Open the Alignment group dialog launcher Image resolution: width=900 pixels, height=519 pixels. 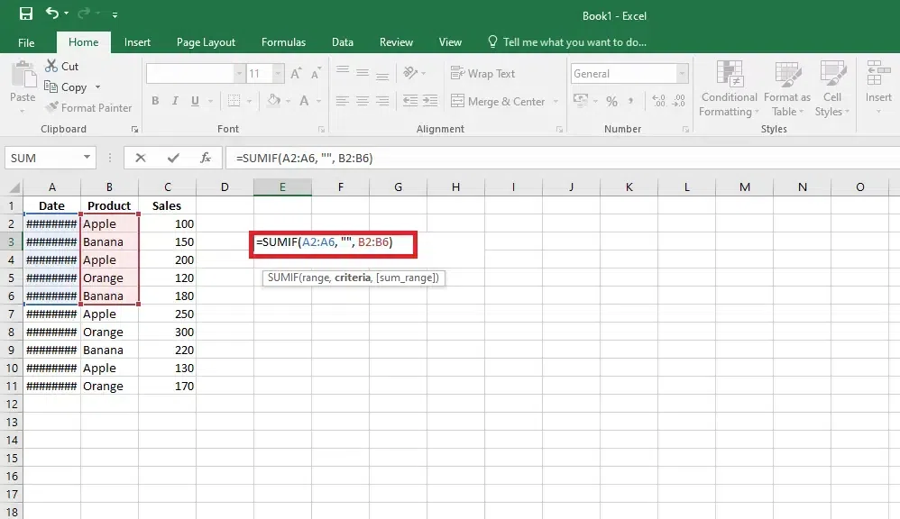(x=559, y=130)
